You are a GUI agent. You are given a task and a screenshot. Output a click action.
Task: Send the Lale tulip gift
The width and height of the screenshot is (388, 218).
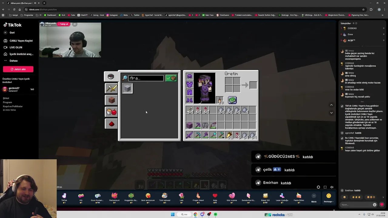[181, 198]
